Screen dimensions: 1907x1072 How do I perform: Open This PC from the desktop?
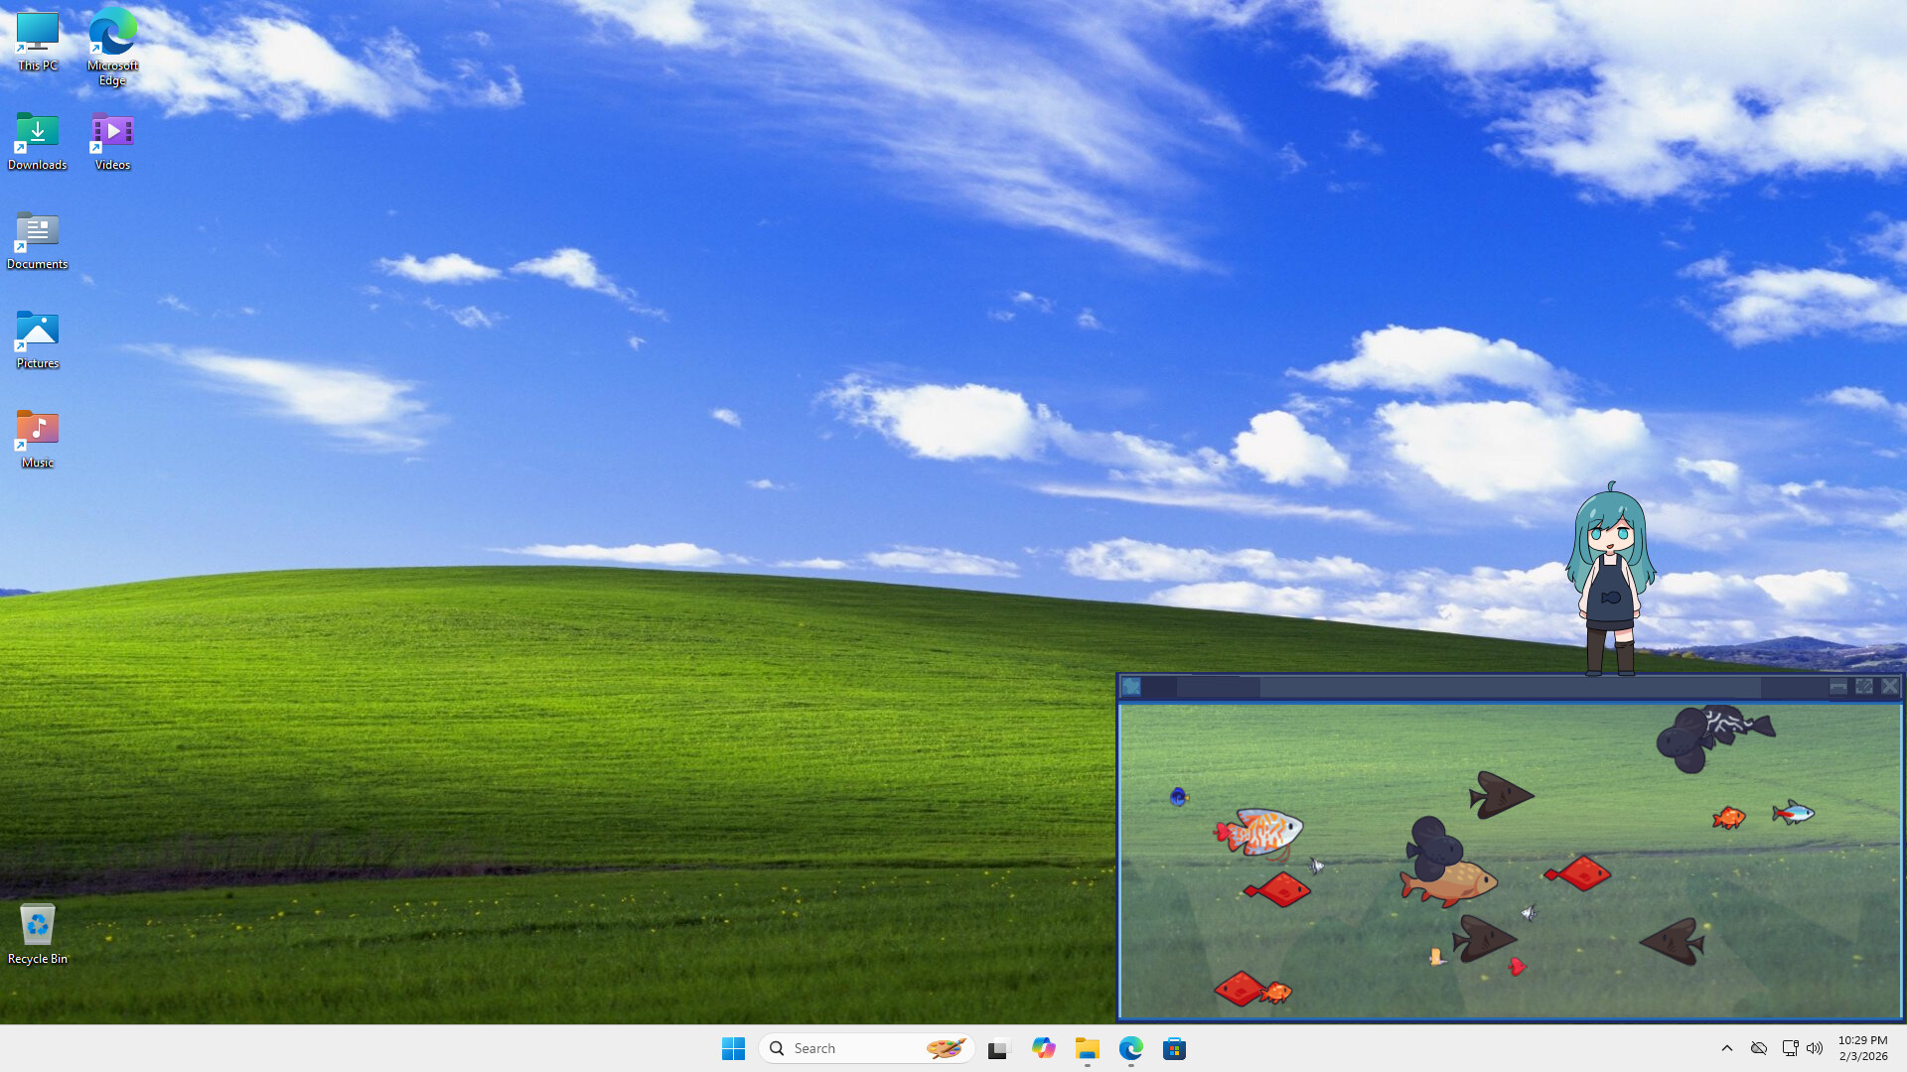click(x=37, y=35)
